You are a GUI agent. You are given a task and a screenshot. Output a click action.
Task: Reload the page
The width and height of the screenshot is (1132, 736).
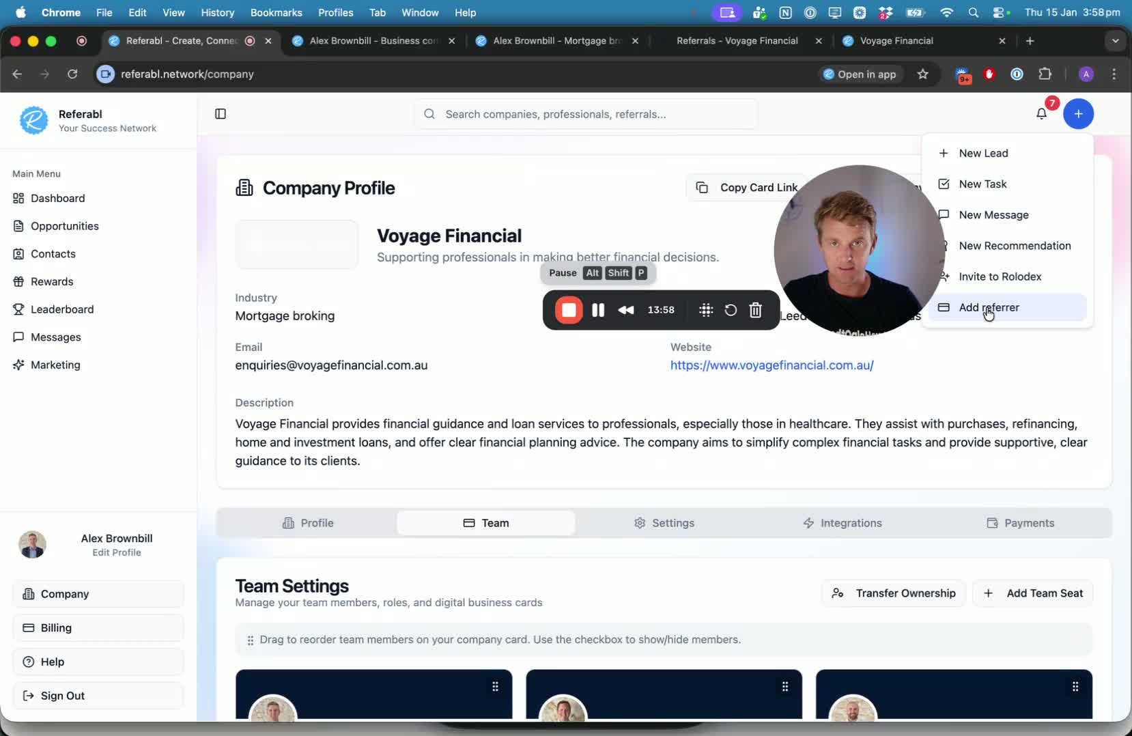click(x=72, y=74)
